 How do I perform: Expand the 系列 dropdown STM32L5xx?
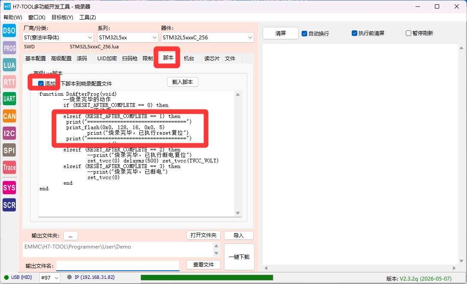(x=128, y=38)
